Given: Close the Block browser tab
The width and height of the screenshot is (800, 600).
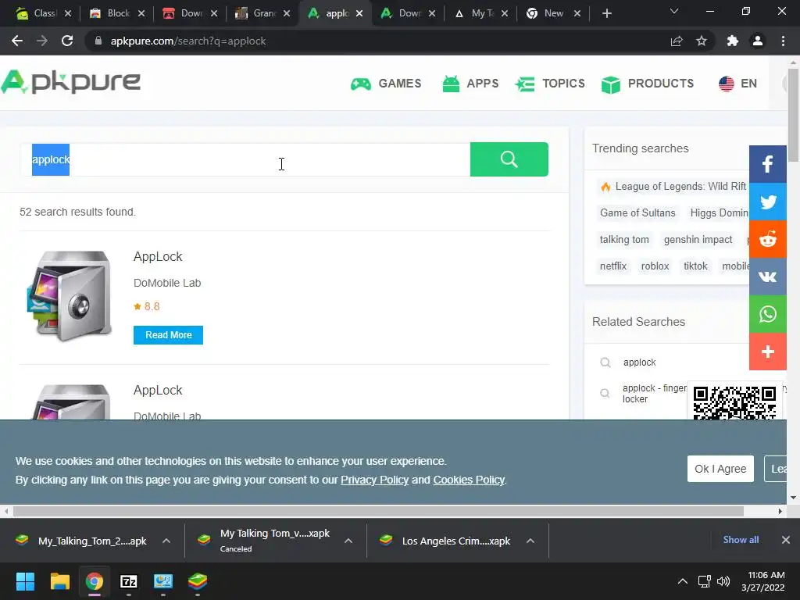Looking at the screenshot, I should tap(141, 13).
